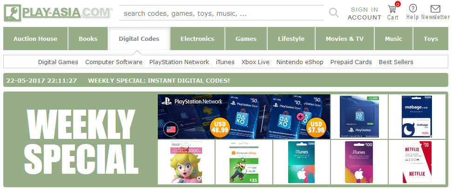Open the Xbox Live submenu link
452x190 pixels.
point(256,62)
